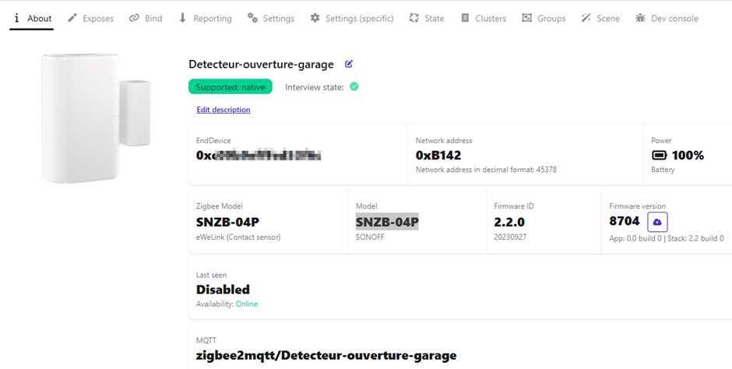Click the firmware update cloud icon
The image size is (732, 369).
(x=657, y=222)
